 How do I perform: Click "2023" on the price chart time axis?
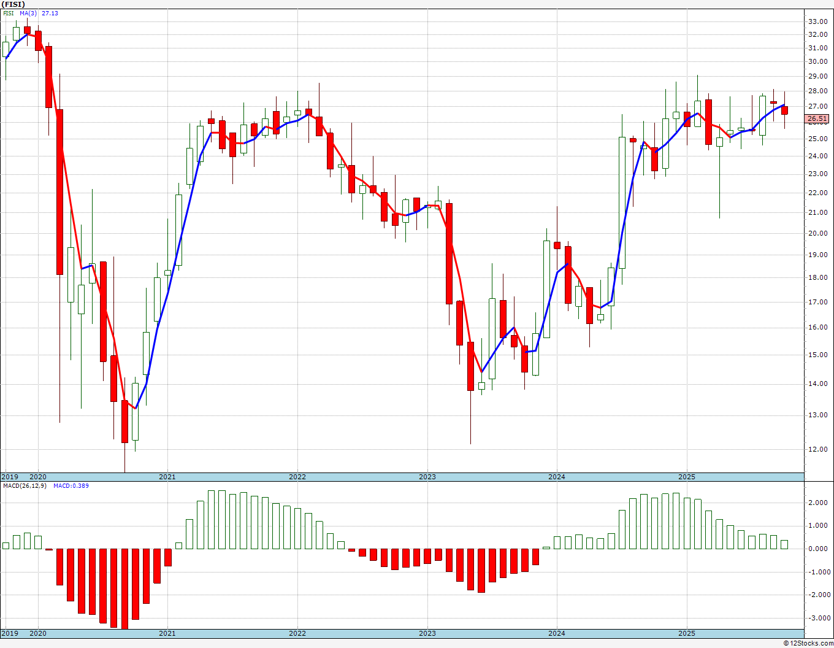[x=427, y=477]
